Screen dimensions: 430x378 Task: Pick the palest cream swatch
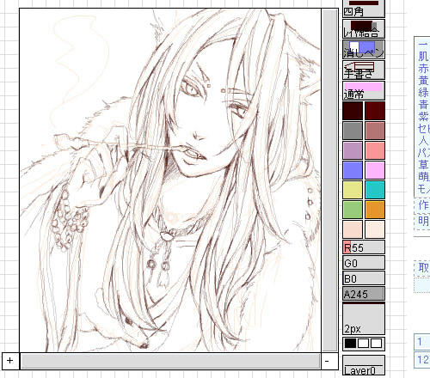(375, 229)
